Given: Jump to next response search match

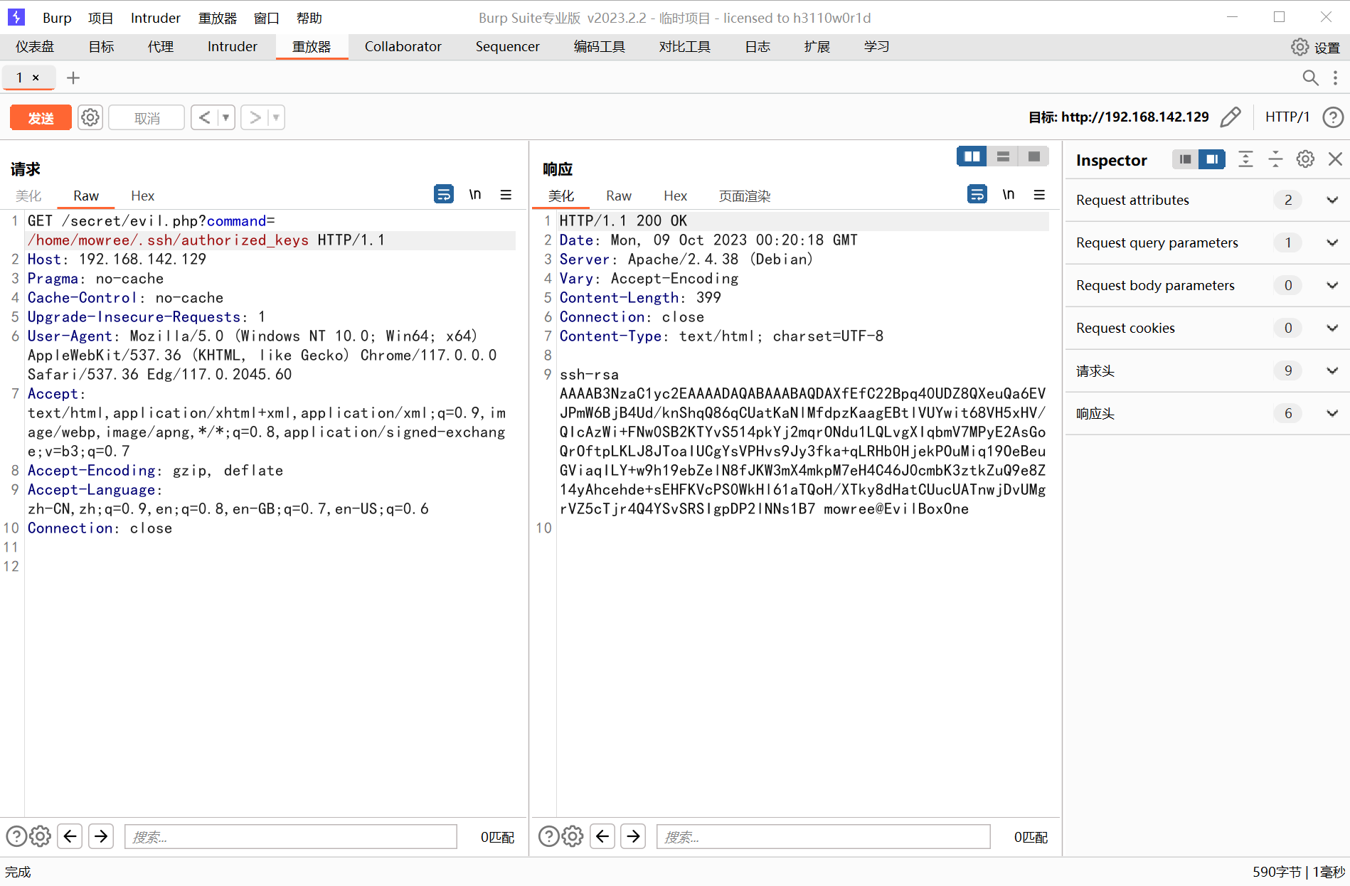Looking at the screenshot, I should (633, 836).
